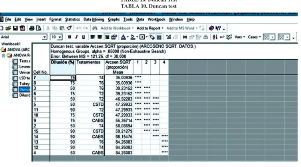The width and height of the screenshot is (301, 167).
Task: Align cell text to the left
Action: tap(93, 37)
